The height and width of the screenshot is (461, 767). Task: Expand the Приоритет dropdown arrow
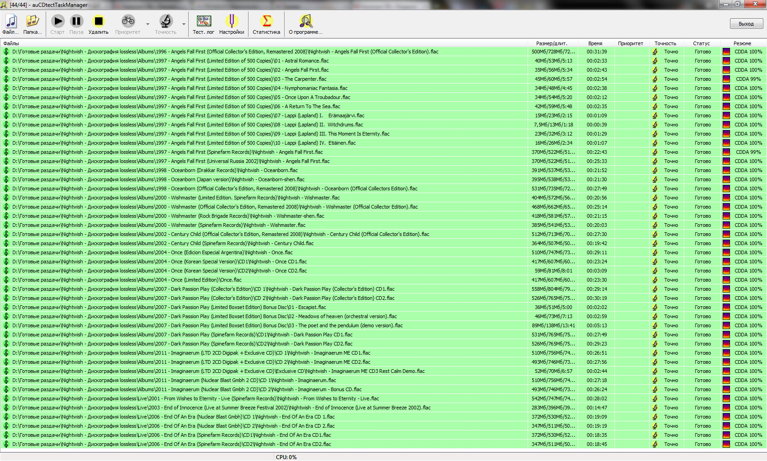pyautogui.click(x=148, y=24)
